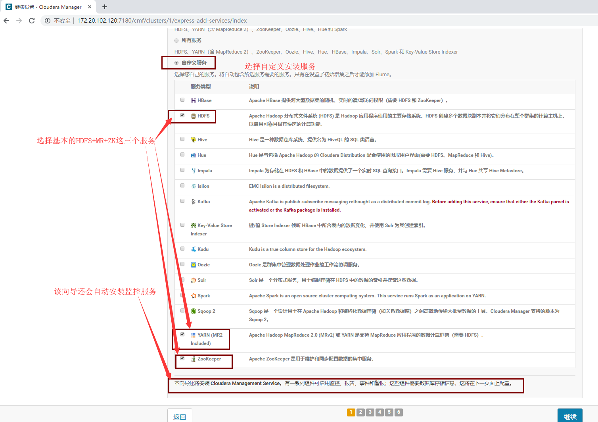Uncheck the YARN (MR2 Included) checkbox

coord(182,334)
